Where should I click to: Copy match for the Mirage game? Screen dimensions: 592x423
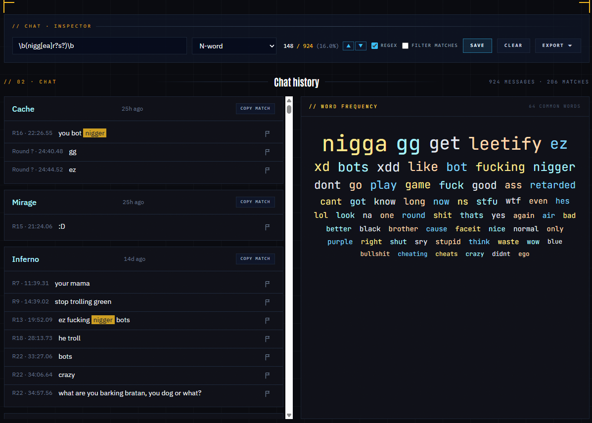(x=255, y=202)
